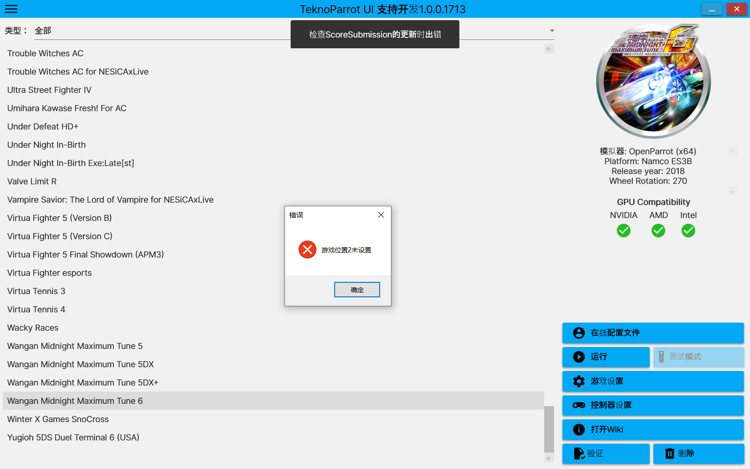Select Under Night In-Birth

point(273,145)
